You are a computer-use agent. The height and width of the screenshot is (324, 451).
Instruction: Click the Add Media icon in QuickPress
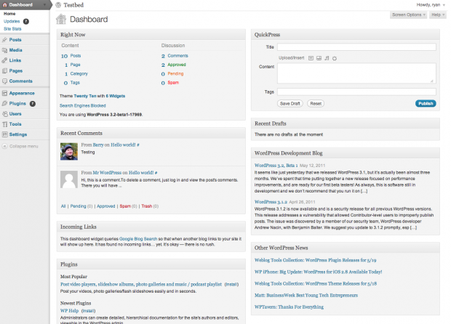(335, 58)
